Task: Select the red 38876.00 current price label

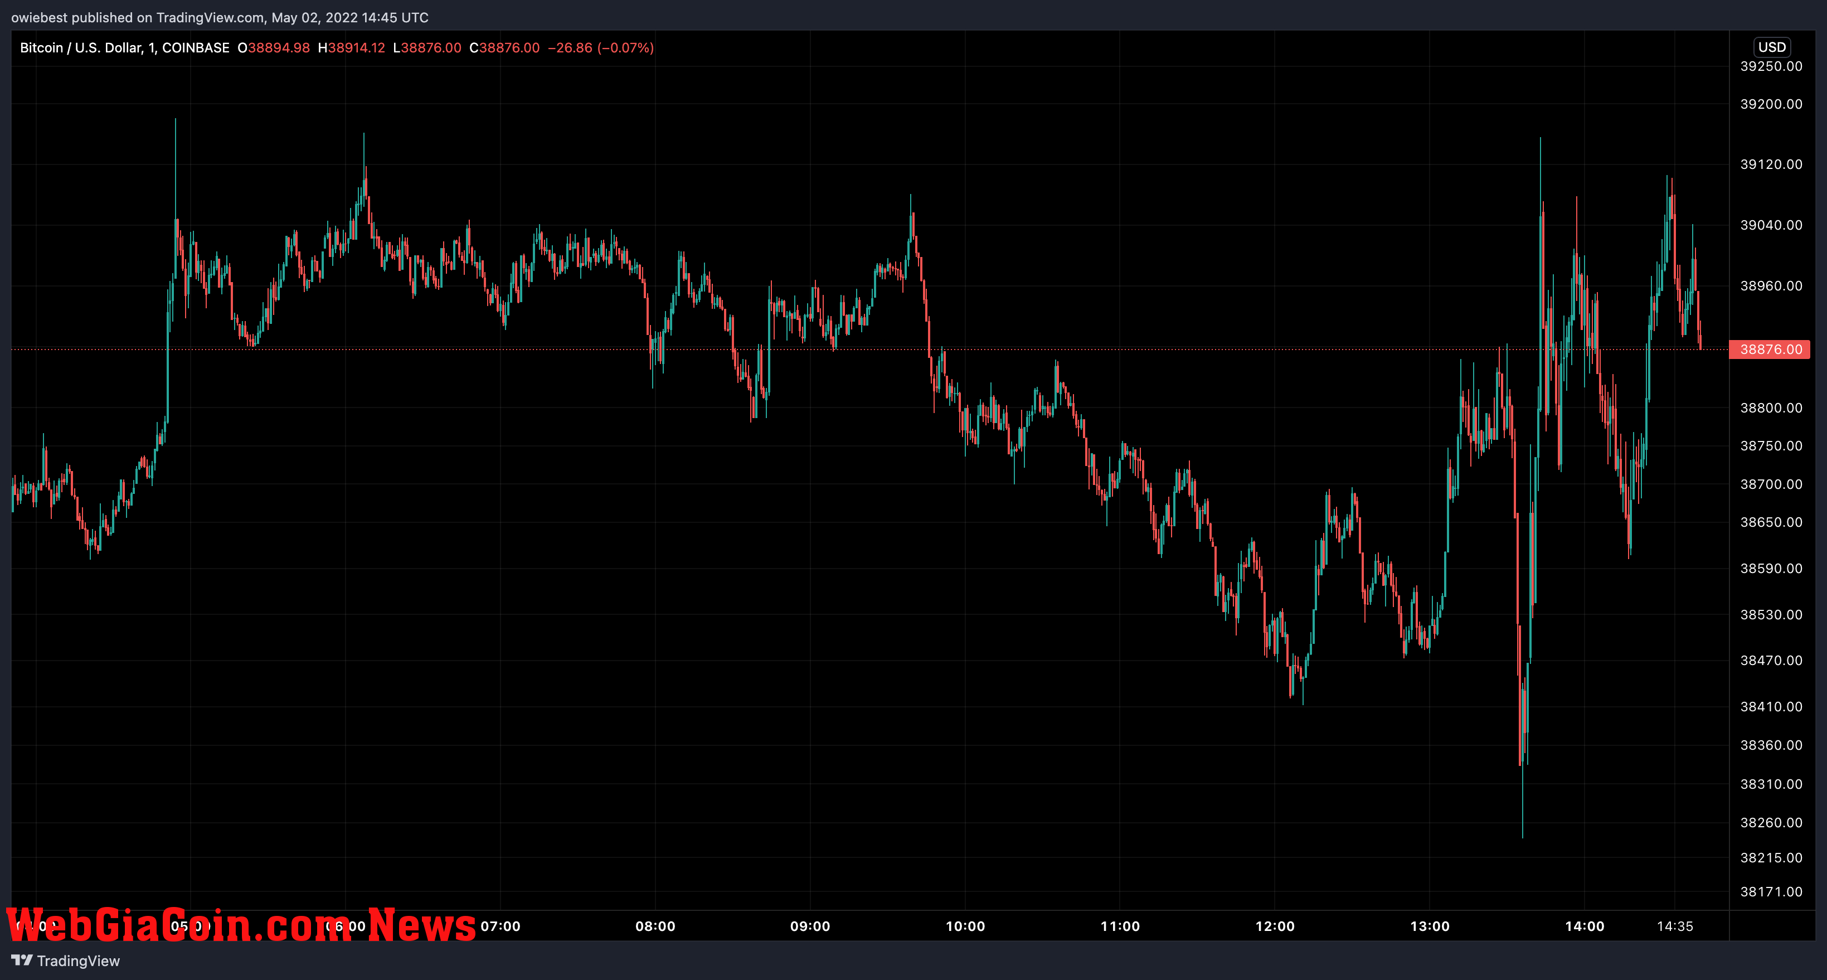Action: click(1770, 349)
